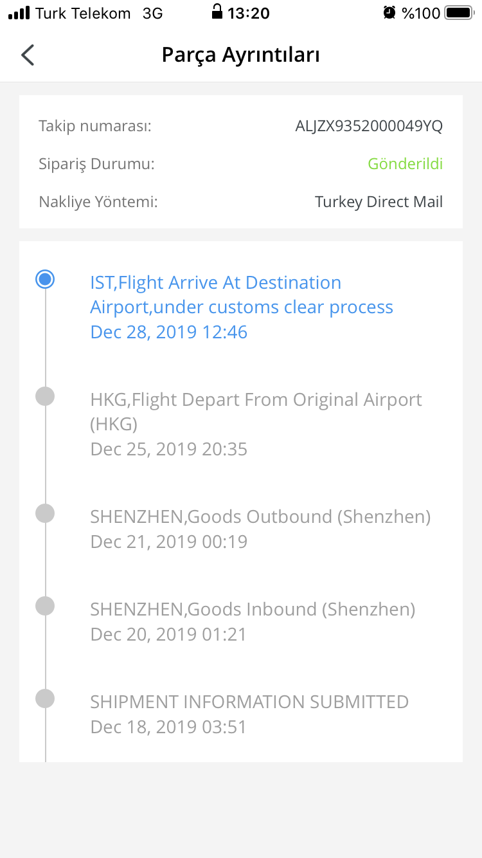
Task: Open the HKG Flight Depart status entry
Action: coord(256,424)
